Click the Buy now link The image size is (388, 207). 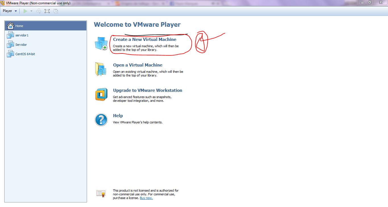[146, 198]
